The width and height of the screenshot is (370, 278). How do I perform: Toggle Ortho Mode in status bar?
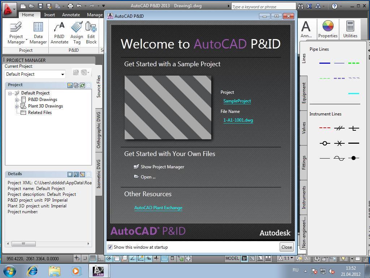100,258
